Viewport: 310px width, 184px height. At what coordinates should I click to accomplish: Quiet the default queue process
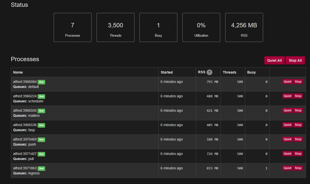(287, 82)
